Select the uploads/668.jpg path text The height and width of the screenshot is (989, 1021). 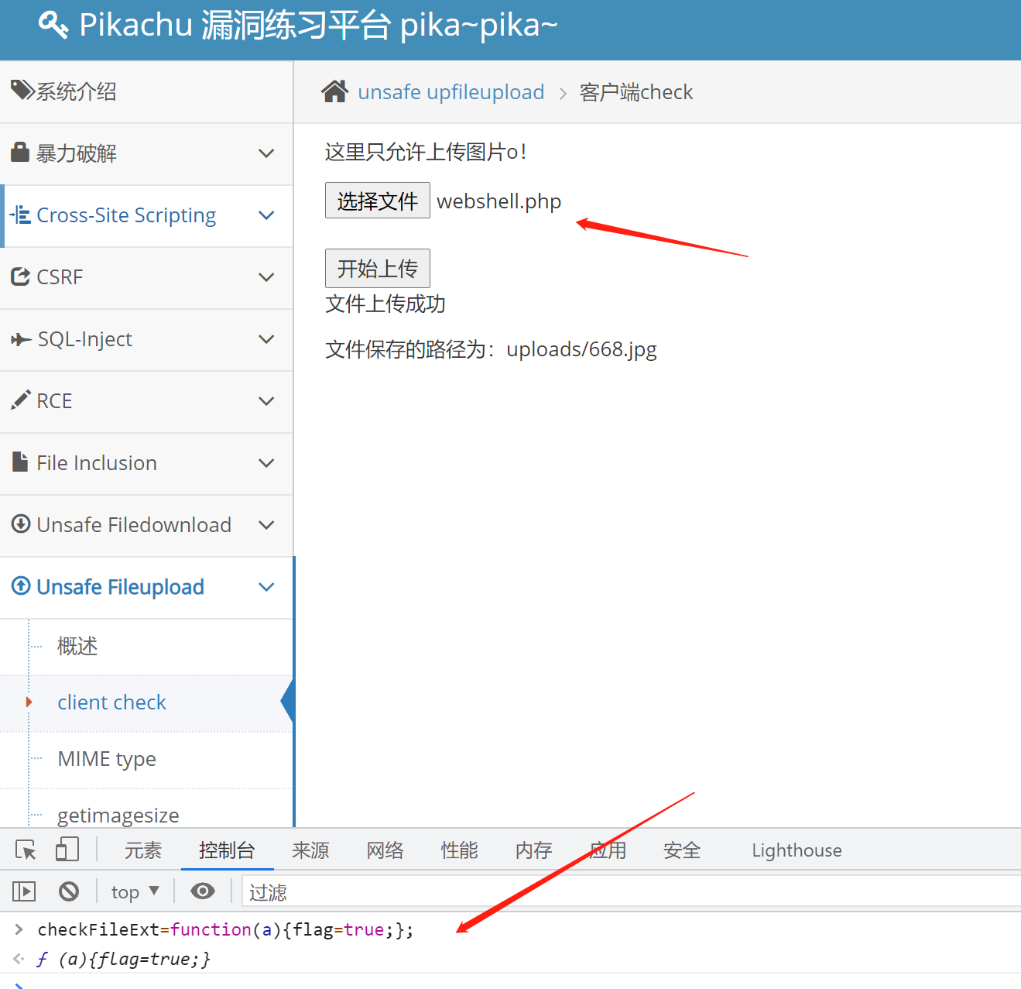click(x=581, y=349)
